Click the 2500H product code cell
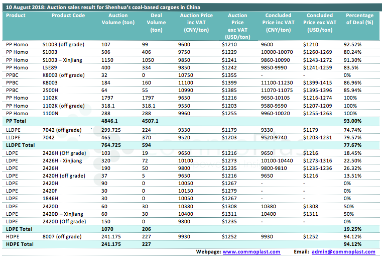 [x=51, y=91]
